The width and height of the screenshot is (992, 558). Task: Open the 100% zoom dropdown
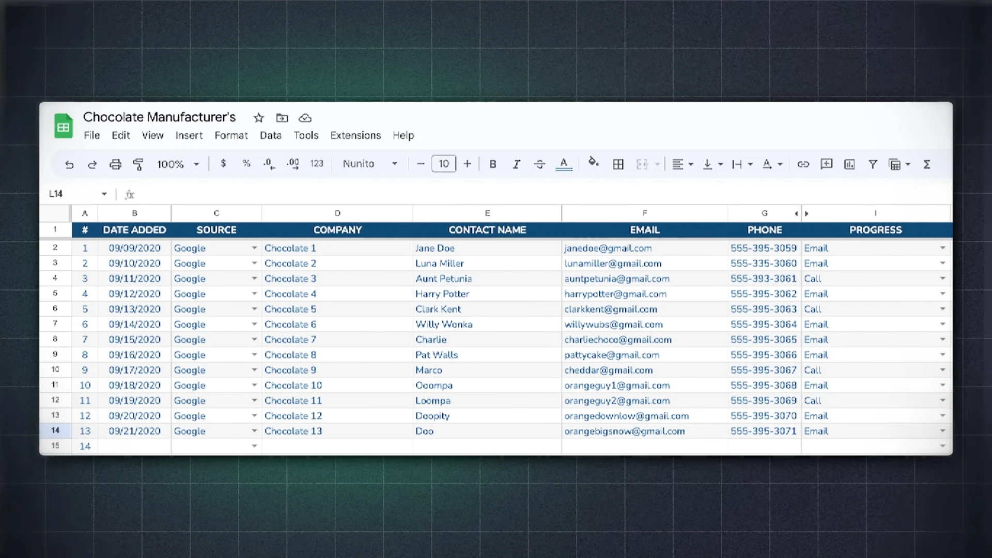click(178, 164)
